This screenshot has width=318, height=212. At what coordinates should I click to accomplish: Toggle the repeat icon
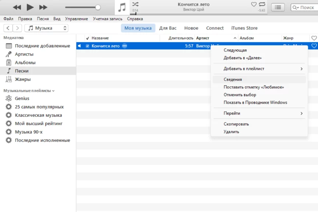coord(262,4)
